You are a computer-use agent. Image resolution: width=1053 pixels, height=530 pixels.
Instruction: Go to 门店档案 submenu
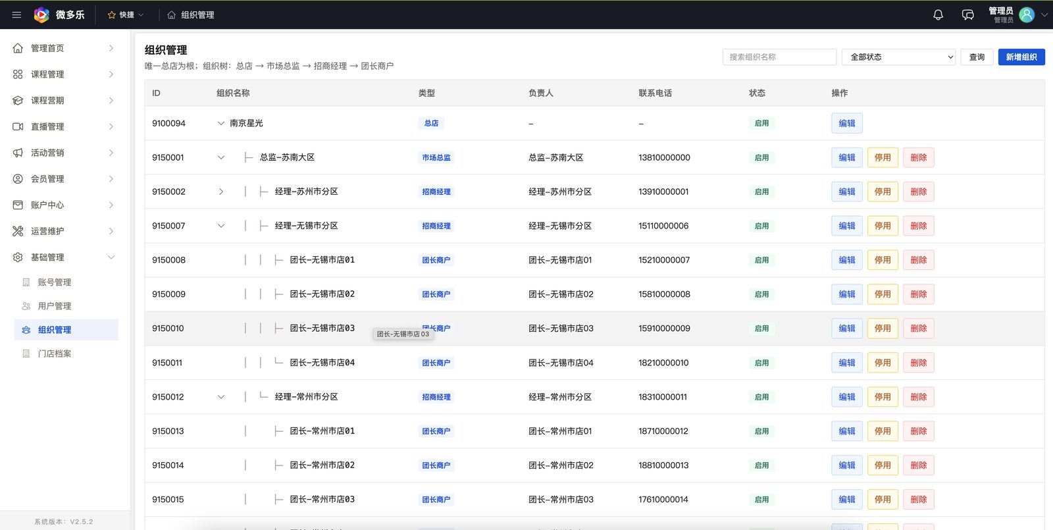(66, 354)
